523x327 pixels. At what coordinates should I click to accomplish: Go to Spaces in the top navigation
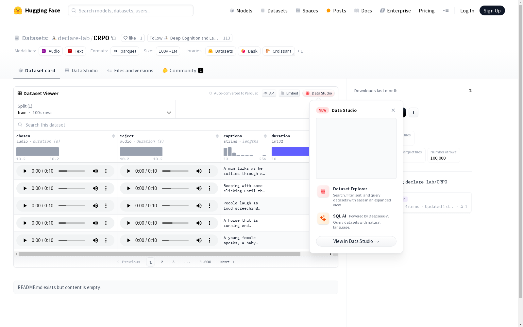pyautogui.click(x=307, y=10)
